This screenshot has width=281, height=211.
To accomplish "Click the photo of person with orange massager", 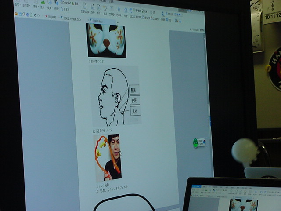I will 108,157.
